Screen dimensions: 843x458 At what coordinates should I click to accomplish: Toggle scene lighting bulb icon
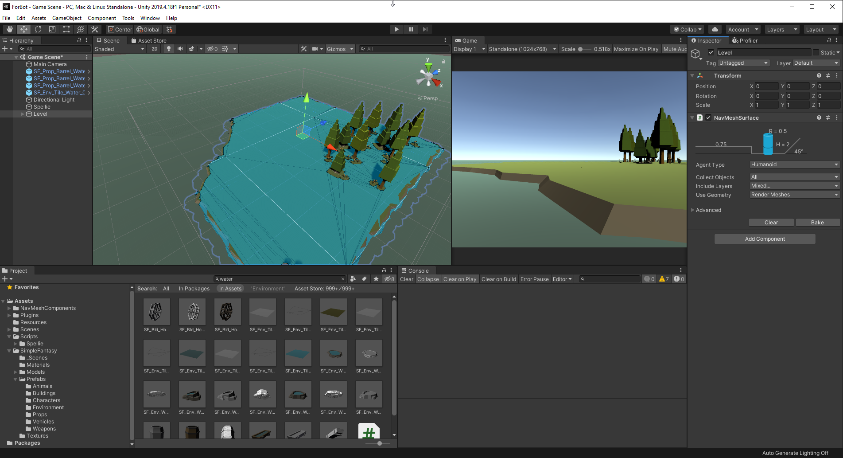pyautogui.click(x=169, y=49)
